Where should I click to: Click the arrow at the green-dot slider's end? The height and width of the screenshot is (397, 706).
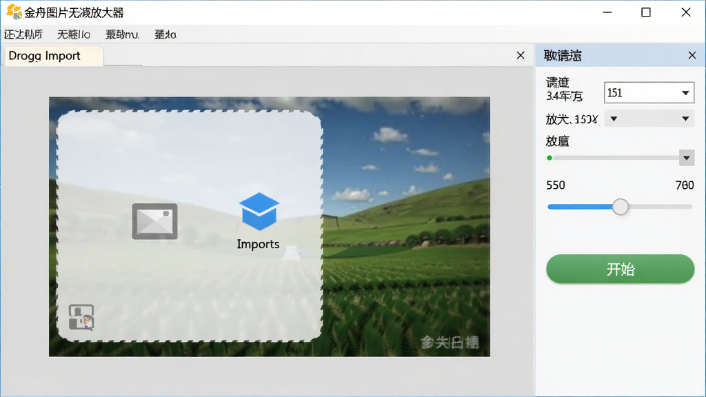687,158
